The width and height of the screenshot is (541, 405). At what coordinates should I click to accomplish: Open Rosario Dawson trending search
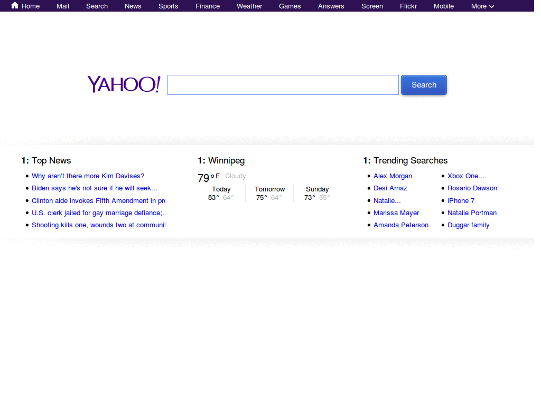tap(472, 188)
